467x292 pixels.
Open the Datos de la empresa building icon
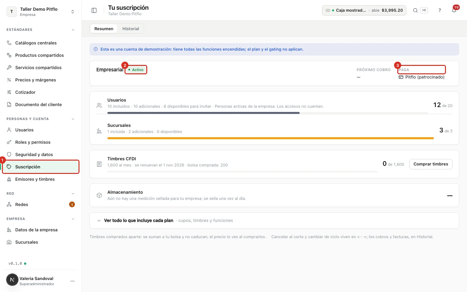pyautogui.click(x=9, y=230)
